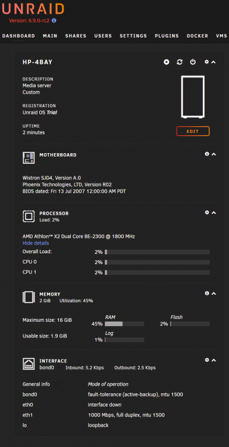Click the Edit button under case image

(193, 132)
